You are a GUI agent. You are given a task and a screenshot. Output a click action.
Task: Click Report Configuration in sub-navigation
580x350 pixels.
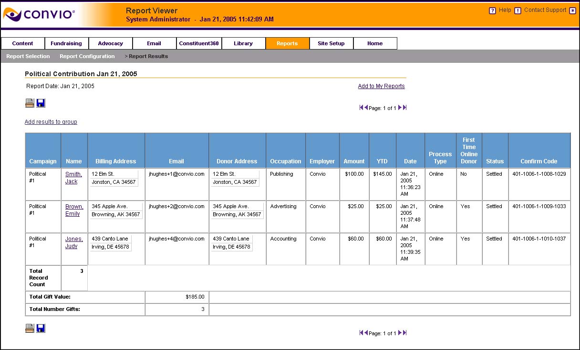[87, 56]
